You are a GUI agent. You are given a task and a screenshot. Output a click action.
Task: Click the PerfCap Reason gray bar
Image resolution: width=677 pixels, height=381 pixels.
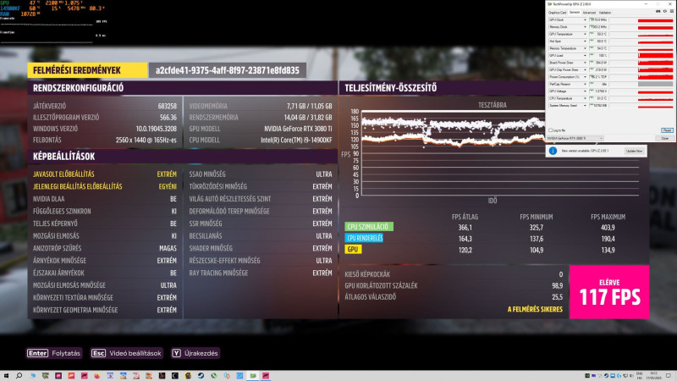point(655,84)
